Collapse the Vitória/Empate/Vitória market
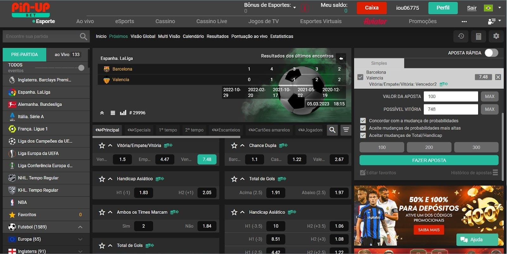This screenshot has width=507, height=254. click(x=110, y=146)
